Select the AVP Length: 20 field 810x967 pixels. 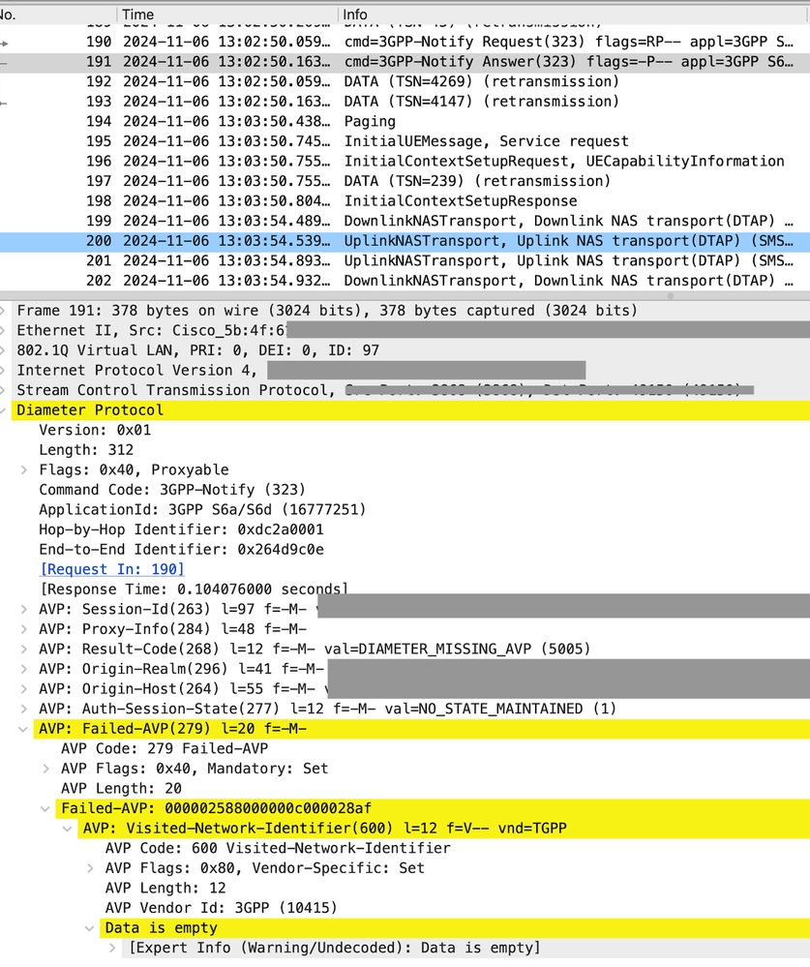[121, 788]
